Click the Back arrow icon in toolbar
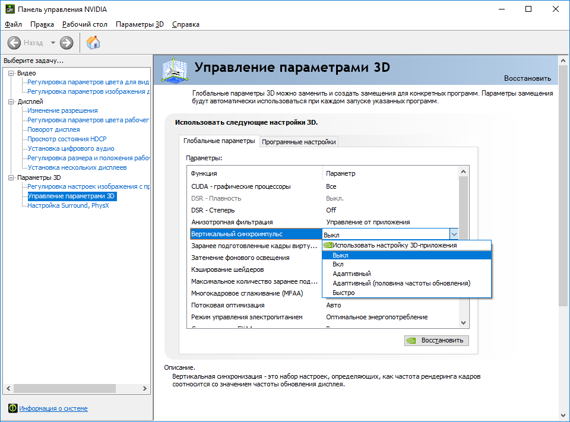This screenshot has width=570, height=422. (14, 43)
